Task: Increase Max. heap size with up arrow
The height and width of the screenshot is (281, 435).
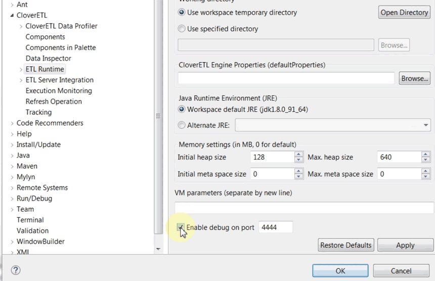Action: 425,154
